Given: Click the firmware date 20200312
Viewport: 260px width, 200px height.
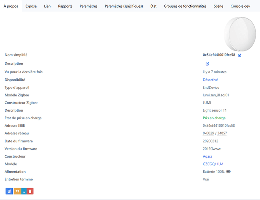Looking at the screenshot, I should pyautogui.click(x=210, y=141).
